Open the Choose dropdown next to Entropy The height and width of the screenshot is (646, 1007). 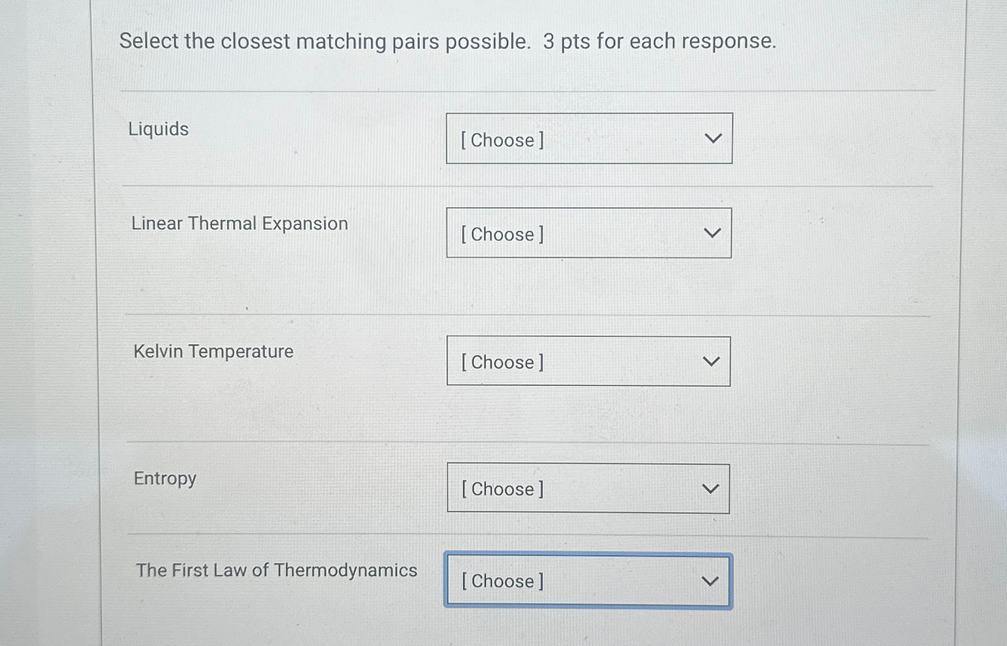(x=588, y=488)
